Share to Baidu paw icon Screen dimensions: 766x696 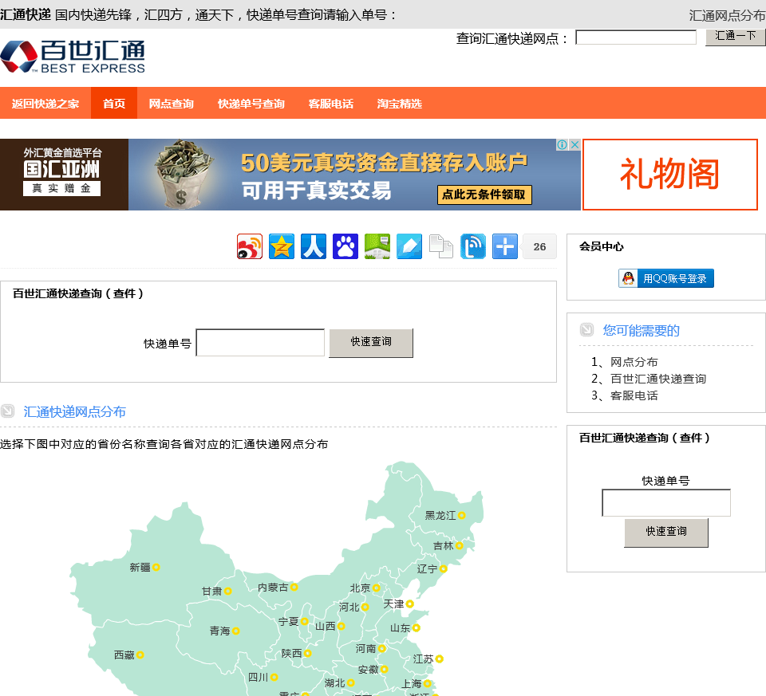coord(345,246)
